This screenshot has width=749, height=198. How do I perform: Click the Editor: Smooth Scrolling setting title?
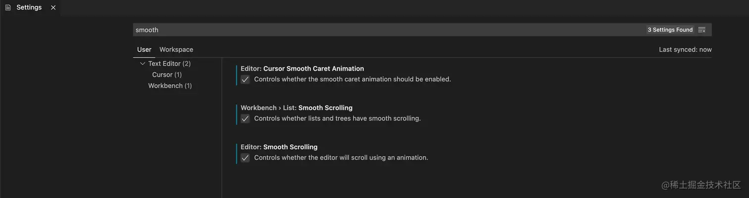(x=279, y=147)
